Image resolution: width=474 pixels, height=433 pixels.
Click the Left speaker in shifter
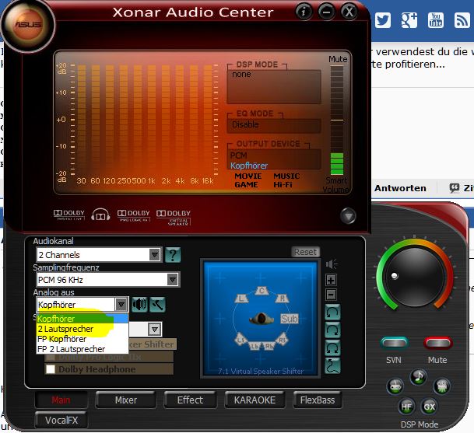pos(241,299)
